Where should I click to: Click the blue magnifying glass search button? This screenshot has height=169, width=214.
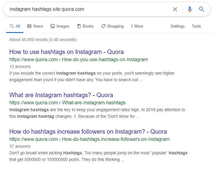tap(201, 9)
